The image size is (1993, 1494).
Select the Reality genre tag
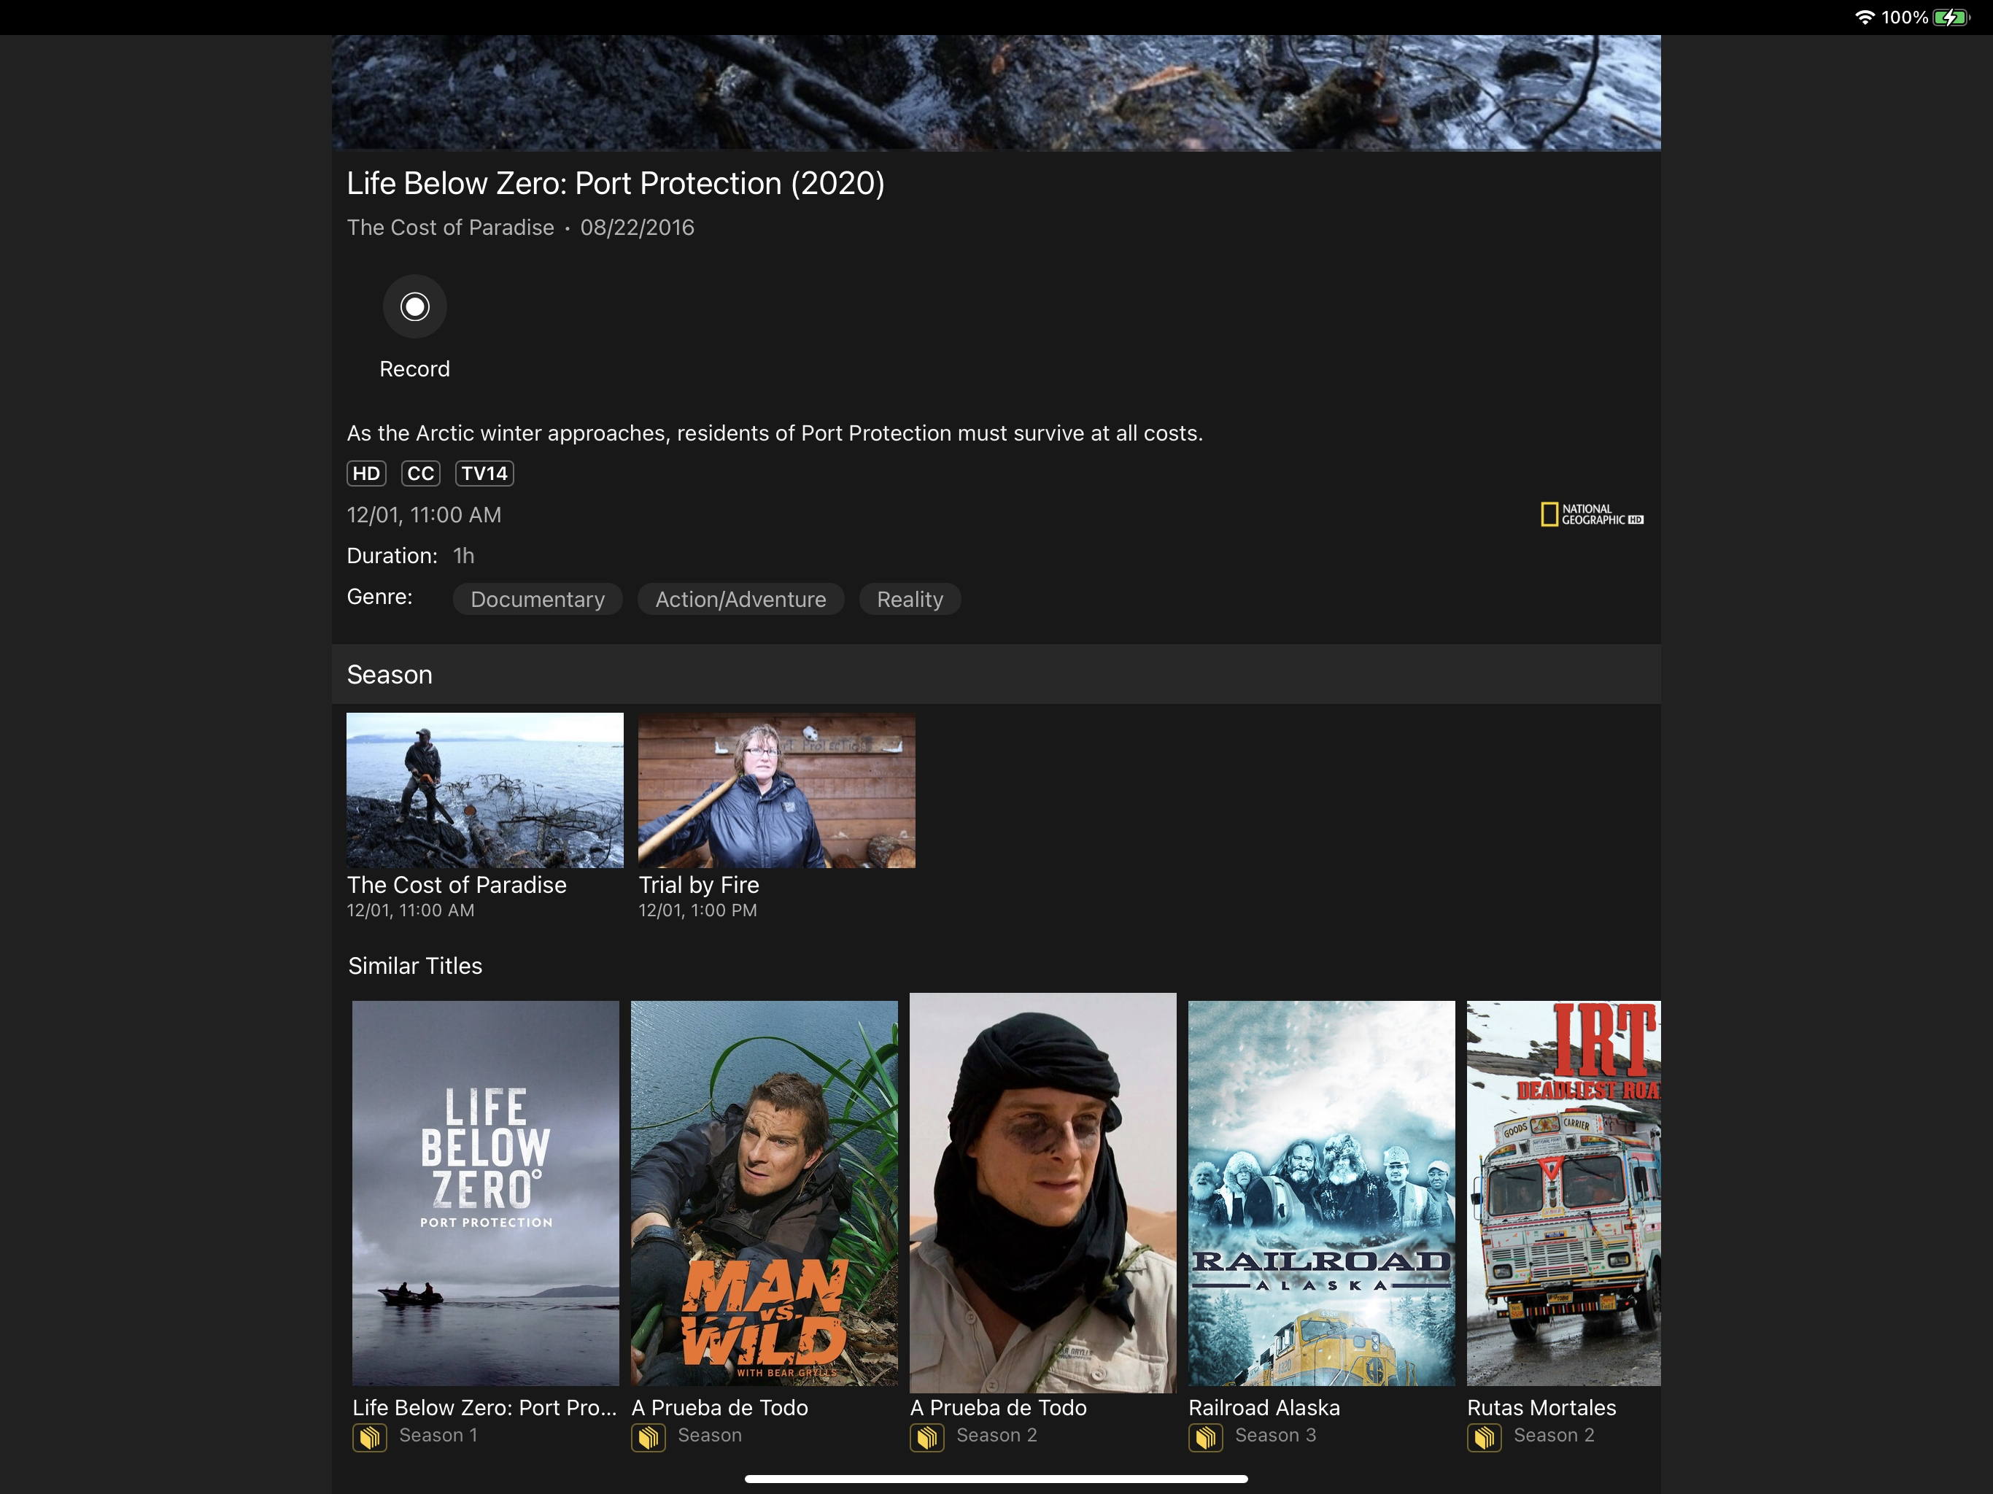pos(910,599)
